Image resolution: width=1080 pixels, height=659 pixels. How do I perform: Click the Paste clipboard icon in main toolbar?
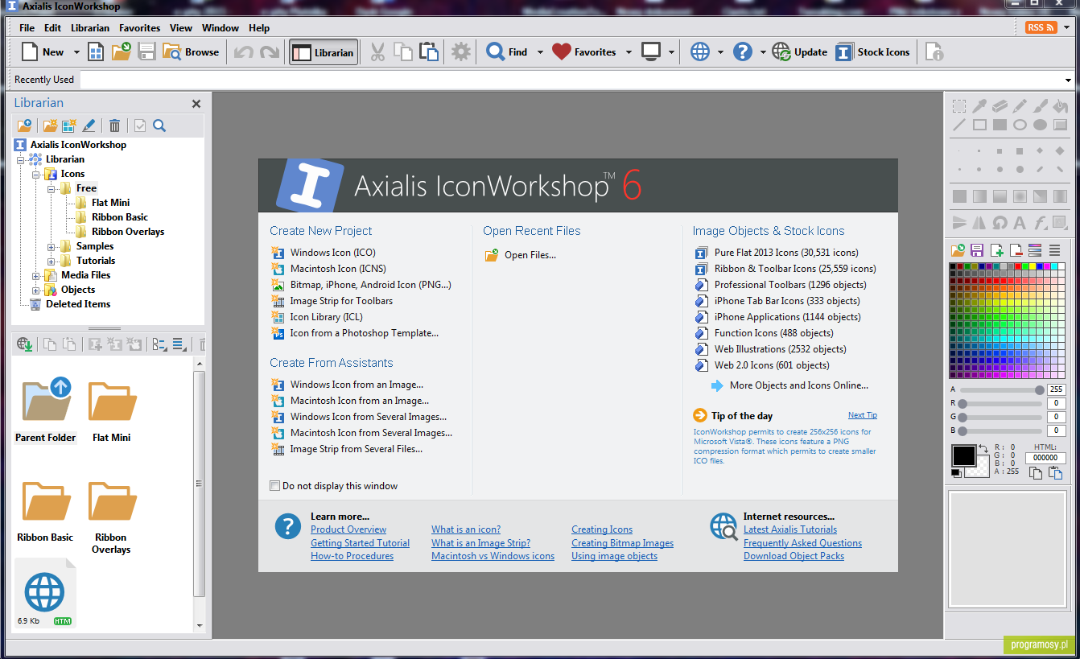[430, 52]
